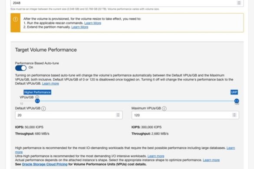Click the Maximum VPUs/GB input field
This screenshot has width=254, height=169.
185,115
